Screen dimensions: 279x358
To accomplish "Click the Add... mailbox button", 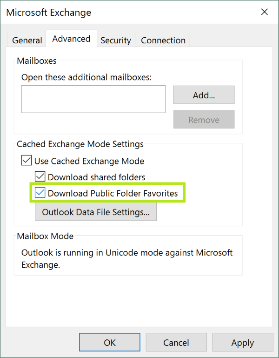I will tap(204, 95).
